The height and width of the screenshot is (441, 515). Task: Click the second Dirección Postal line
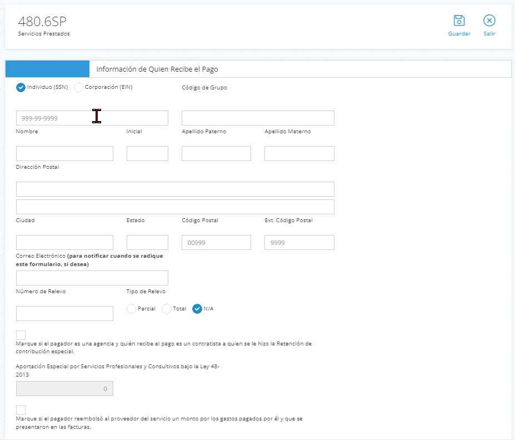coord(175,207)
